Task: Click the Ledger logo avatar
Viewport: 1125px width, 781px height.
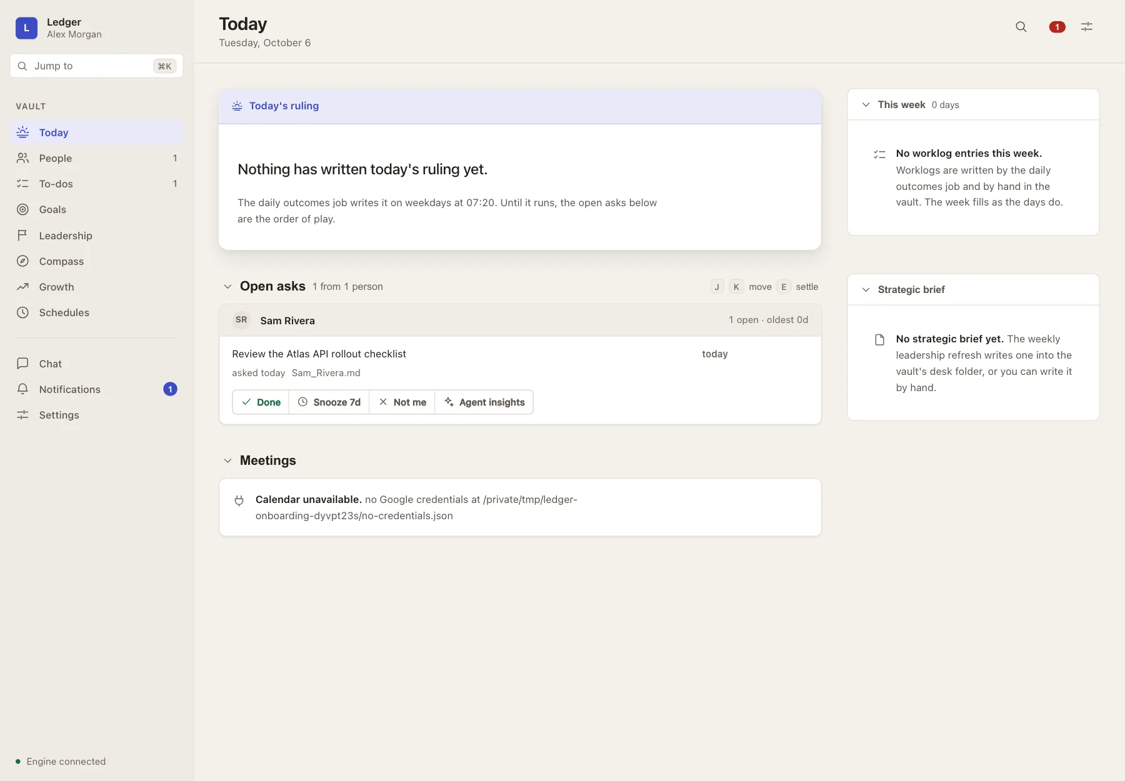Action: pyautogui.click(x=26, y=28)
